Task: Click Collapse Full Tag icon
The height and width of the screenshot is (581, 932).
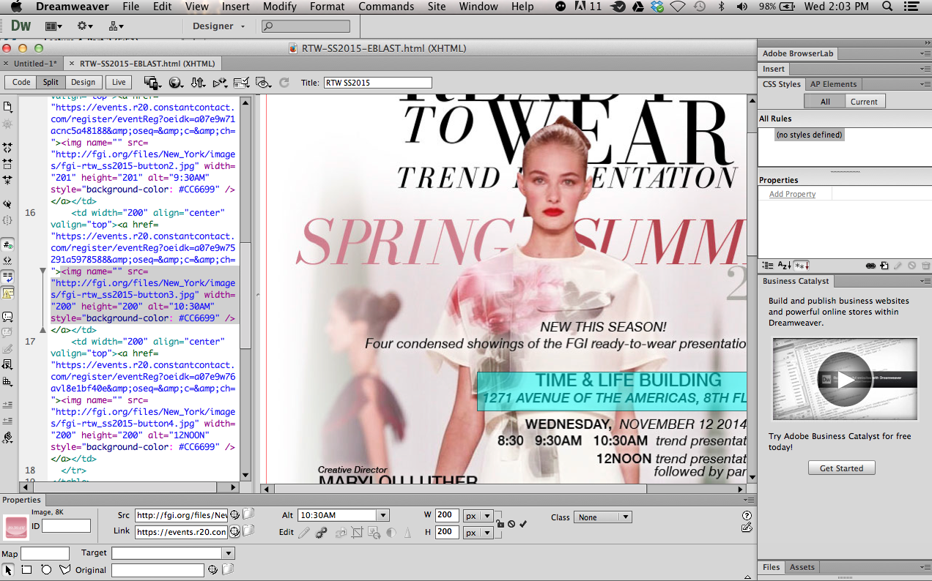Action: point(8,147)
